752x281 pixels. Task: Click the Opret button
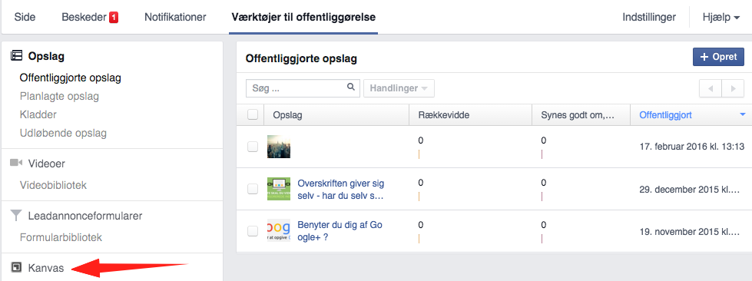pos(718,57)
